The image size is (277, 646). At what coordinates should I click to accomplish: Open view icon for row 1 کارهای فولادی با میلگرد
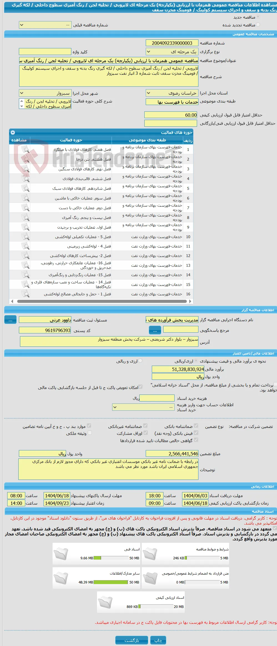click(x=25, y=149)
